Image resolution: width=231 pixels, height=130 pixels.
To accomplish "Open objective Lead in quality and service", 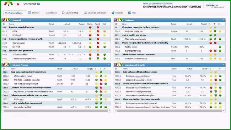I will 134,35.
